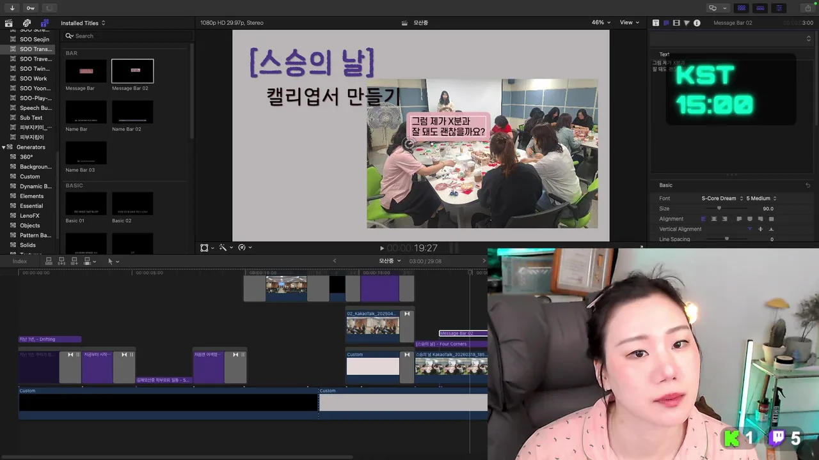Set vertical alignment to middle
Viewport: 819px width, 460px height.
760,229
